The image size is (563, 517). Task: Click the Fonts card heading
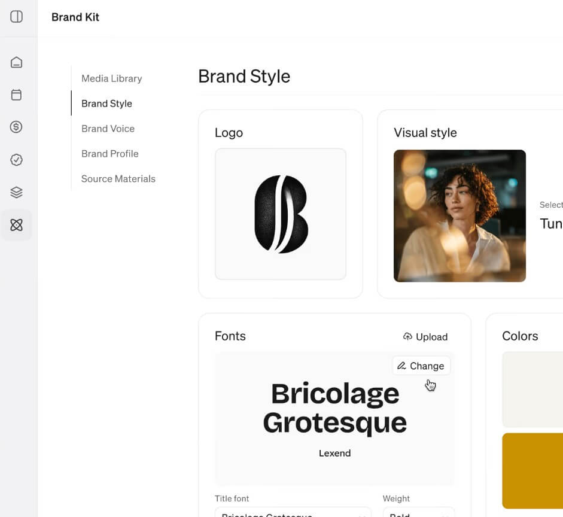[230, 336]
